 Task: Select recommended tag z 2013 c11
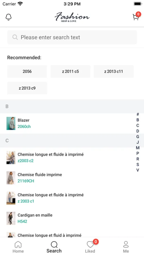coord(114,71)
